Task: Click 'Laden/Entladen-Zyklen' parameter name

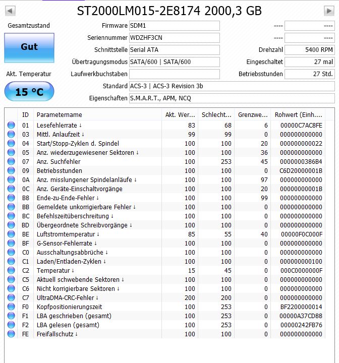Action: (x=69, y=262)
